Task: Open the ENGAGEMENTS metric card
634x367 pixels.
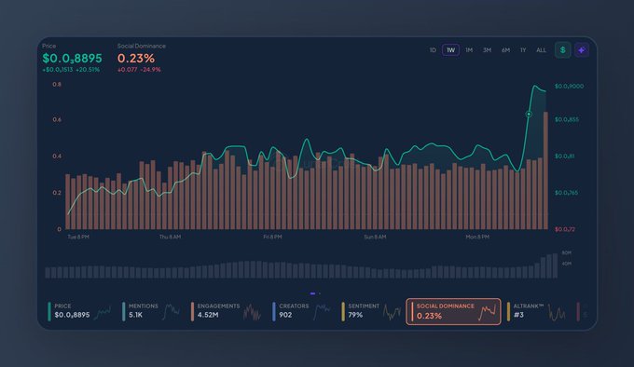Action: [x=227, y=311]
